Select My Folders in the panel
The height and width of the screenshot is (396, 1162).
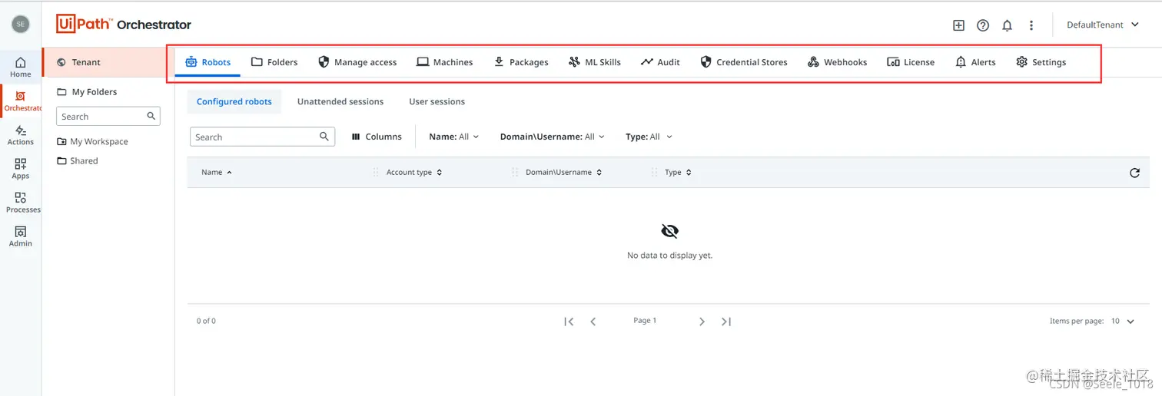(x=87, y=92)
